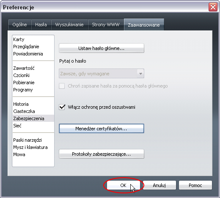Viewport: 220px width, 198px height.
Task: Choose Historia from the category list
Action: click(21, 104)
